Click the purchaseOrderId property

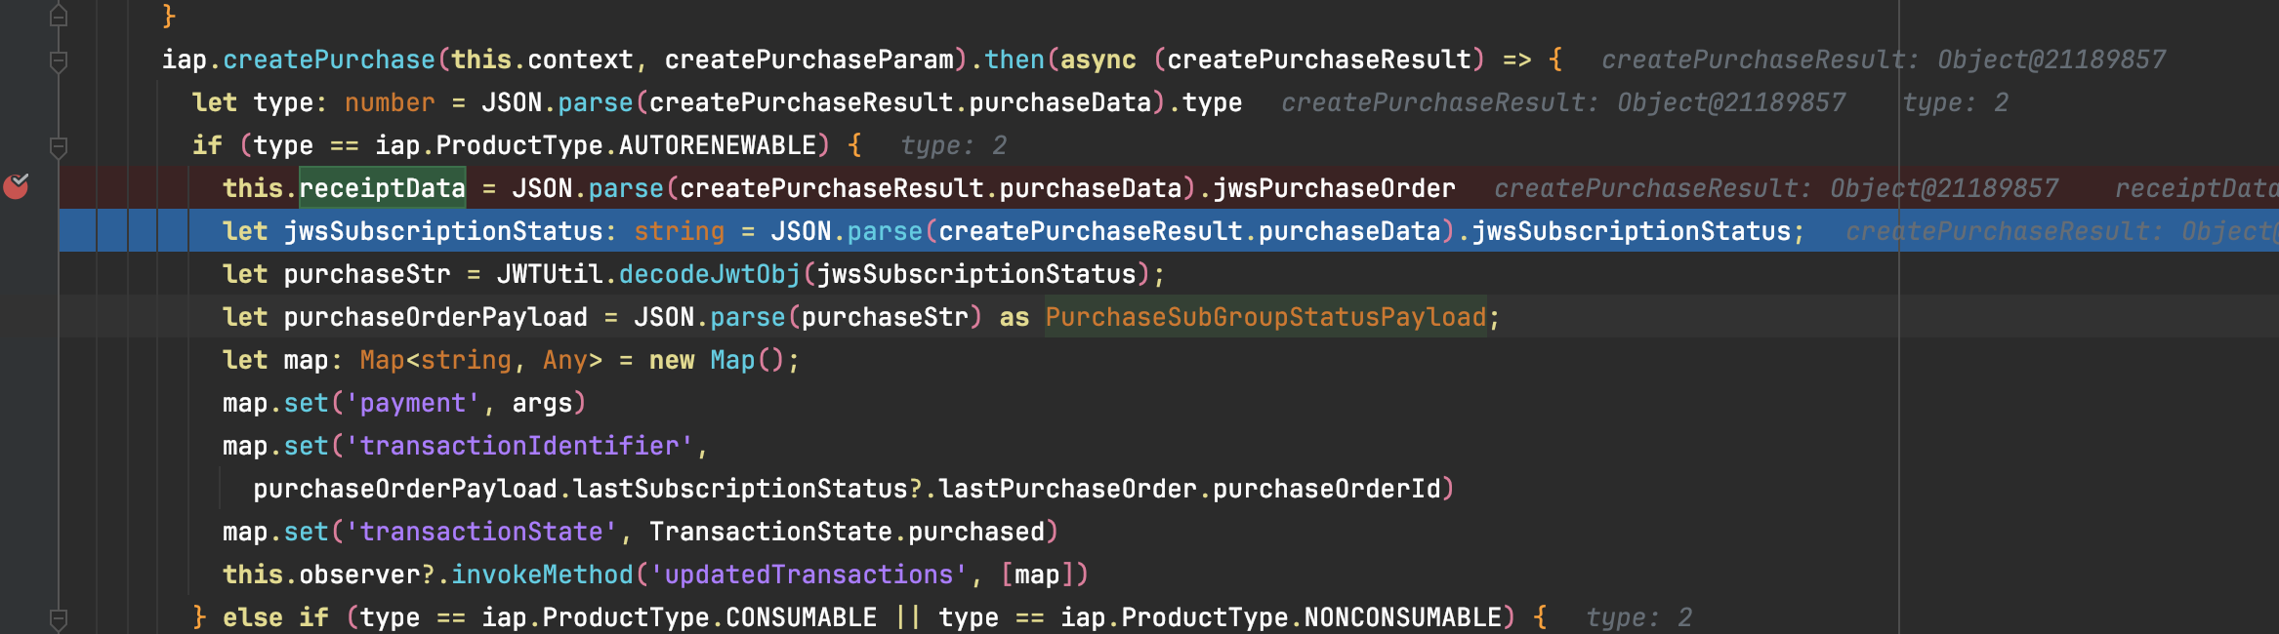tap(1325, 489)
